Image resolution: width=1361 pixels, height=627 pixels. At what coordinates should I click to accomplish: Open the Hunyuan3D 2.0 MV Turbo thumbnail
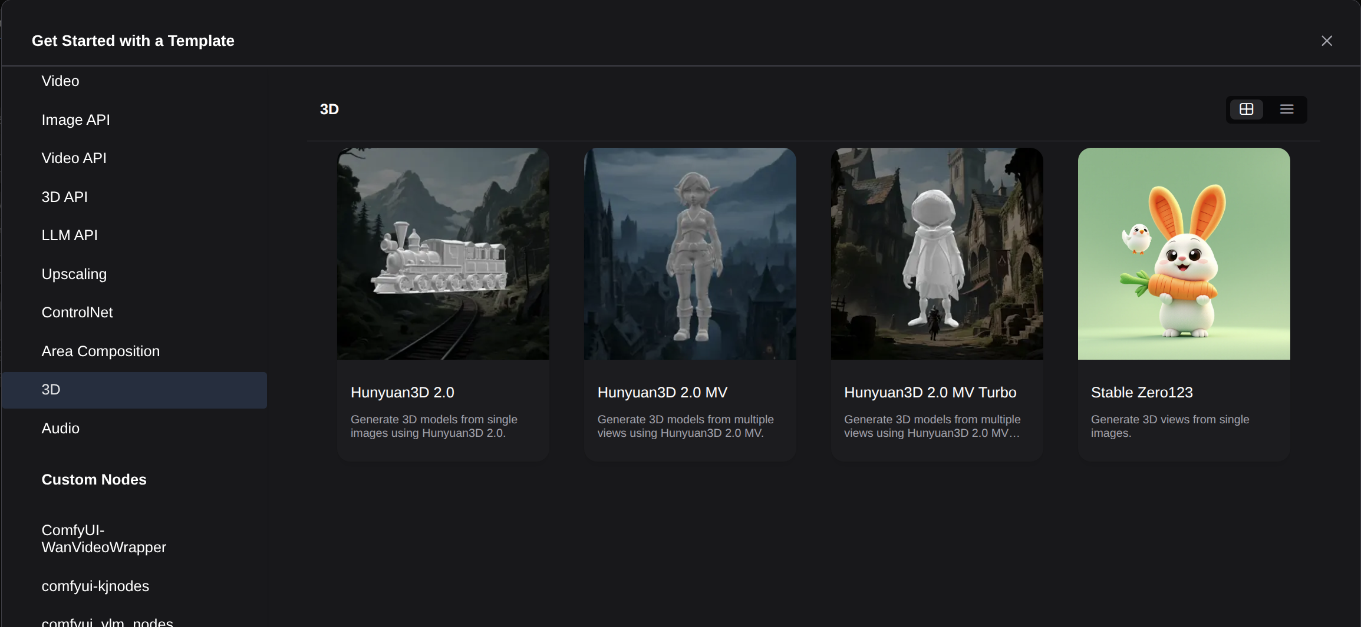point(937,254)
